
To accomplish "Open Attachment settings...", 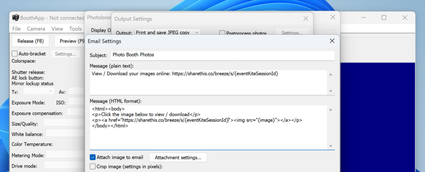I will pyautogui.click(x=178, y=158).
